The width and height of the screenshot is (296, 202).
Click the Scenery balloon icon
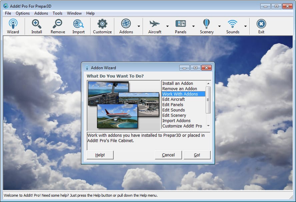click(x=207, y=26)
